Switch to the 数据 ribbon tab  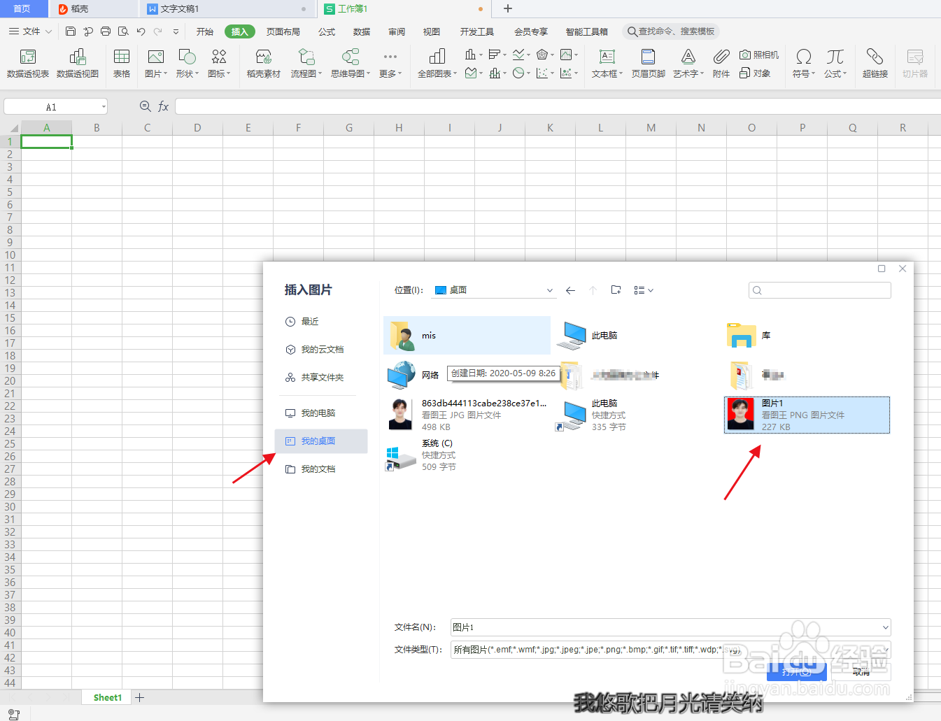362,31
